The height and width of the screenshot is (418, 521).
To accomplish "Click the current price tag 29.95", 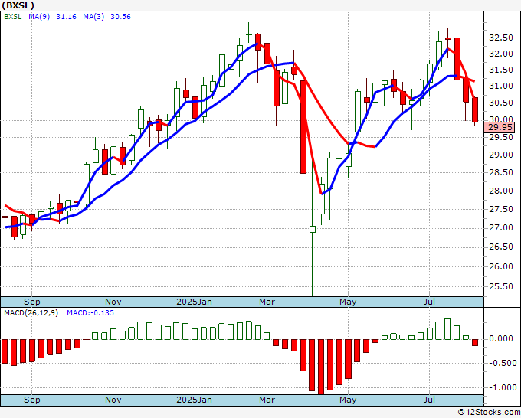I will pyautogui.click(x=500, y=127).
